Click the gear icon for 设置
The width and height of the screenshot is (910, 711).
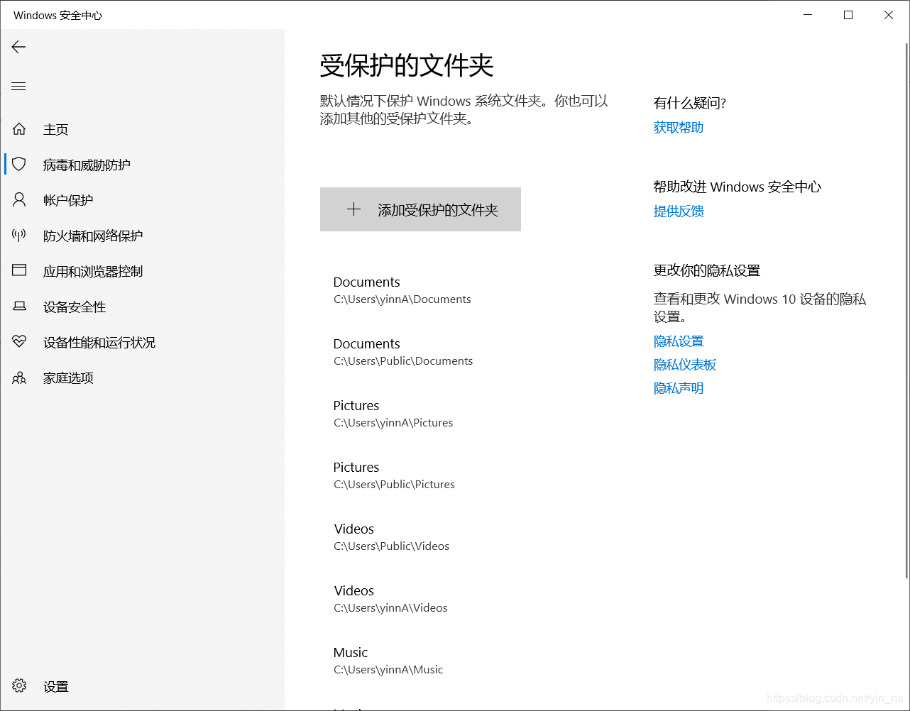[x=19, y=686]
